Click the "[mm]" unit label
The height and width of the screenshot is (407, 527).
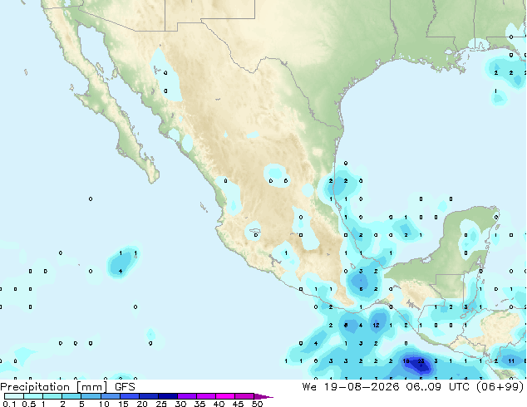[x=92, y=387]
